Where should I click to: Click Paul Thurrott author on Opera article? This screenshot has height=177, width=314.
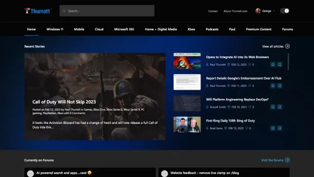(217, 65)
